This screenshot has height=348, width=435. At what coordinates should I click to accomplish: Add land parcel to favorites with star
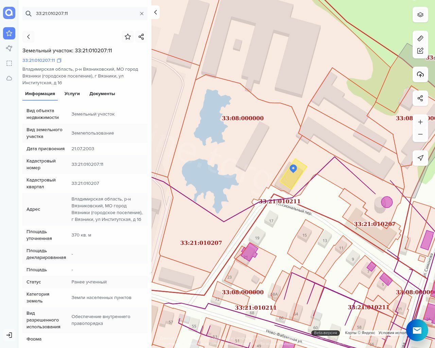[x=128, y=37]
